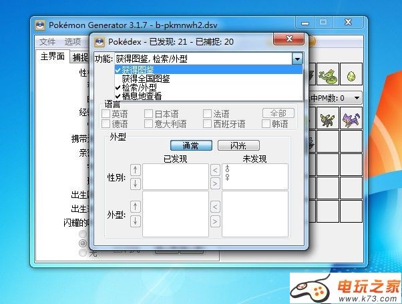Collapse the 功能 dropdown arrow
The height and width of the screenshot is (304, 402).
[x=297, y=59]
